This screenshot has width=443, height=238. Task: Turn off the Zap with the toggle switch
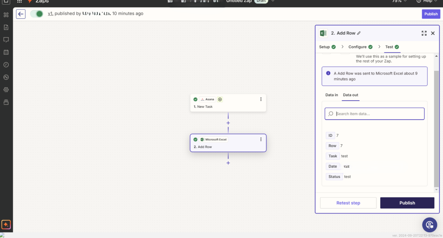click(x=37, y=14)
